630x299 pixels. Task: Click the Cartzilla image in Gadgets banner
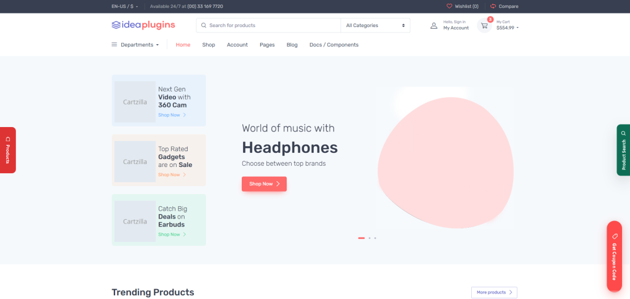coord(135,161)
